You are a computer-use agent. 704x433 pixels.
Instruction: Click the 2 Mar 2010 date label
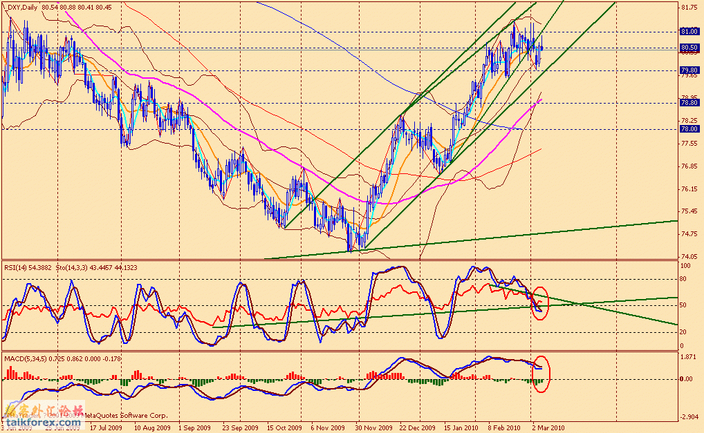547,428
